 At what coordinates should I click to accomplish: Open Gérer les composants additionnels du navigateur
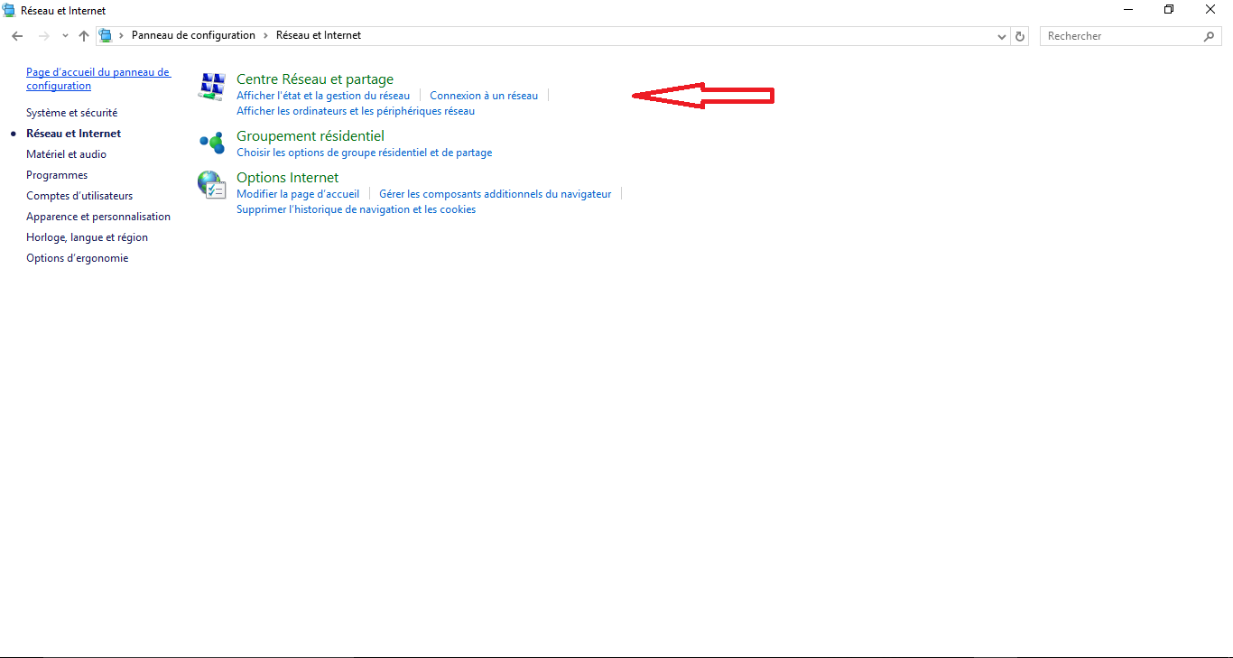(x=496, y=194)
